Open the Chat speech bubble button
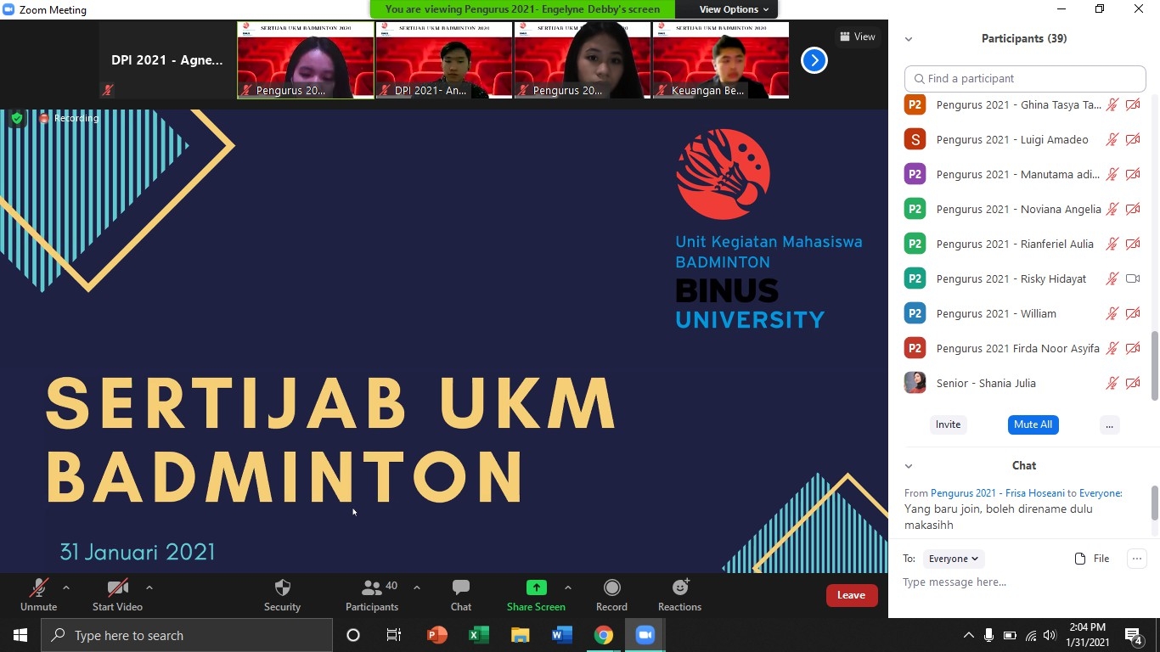1160x652 pixels. [x=461, y=594]
